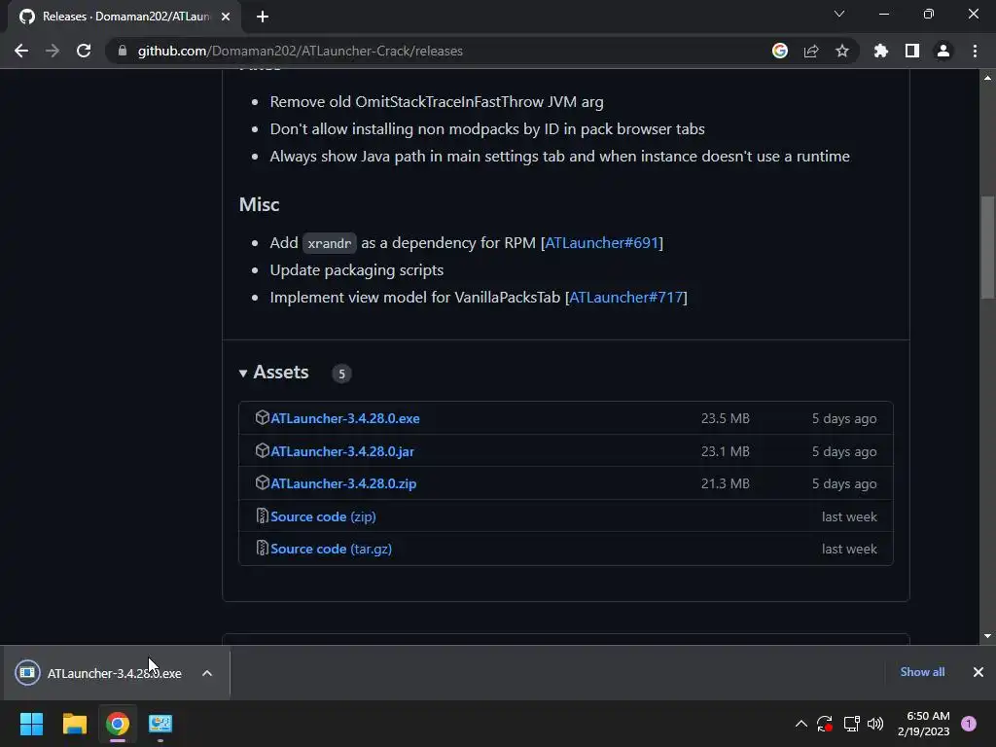Open the Control Panel-style taskbar app
The image size is (996, 747).
coord(160,724)
